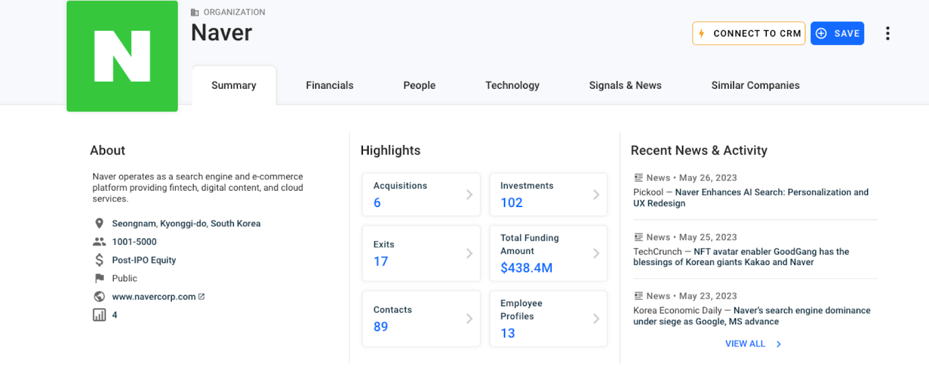Click the Exits count 17
This screenshot has width=929, height=377.
(380, 261)
